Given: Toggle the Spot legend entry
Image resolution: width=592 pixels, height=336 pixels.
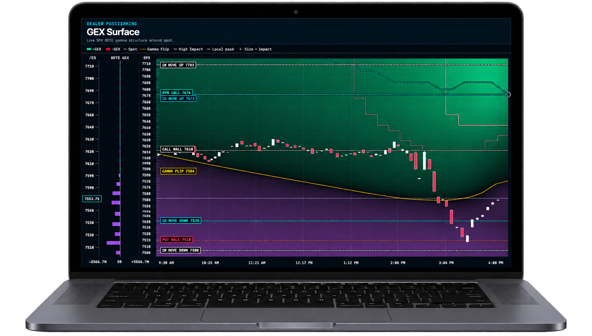Looking at the screenshot, I should click(x=130, y=49).
